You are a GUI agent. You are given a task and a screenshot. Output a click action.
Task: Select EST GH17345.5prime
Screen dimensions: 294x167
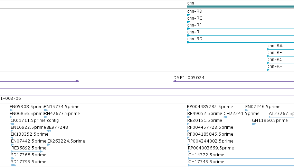206,162
